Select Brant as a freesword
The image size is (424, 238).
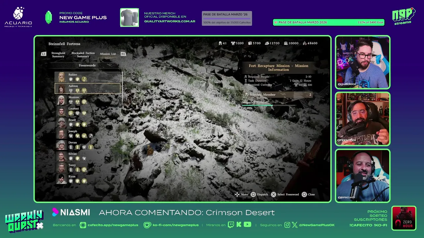pos(88,122)
